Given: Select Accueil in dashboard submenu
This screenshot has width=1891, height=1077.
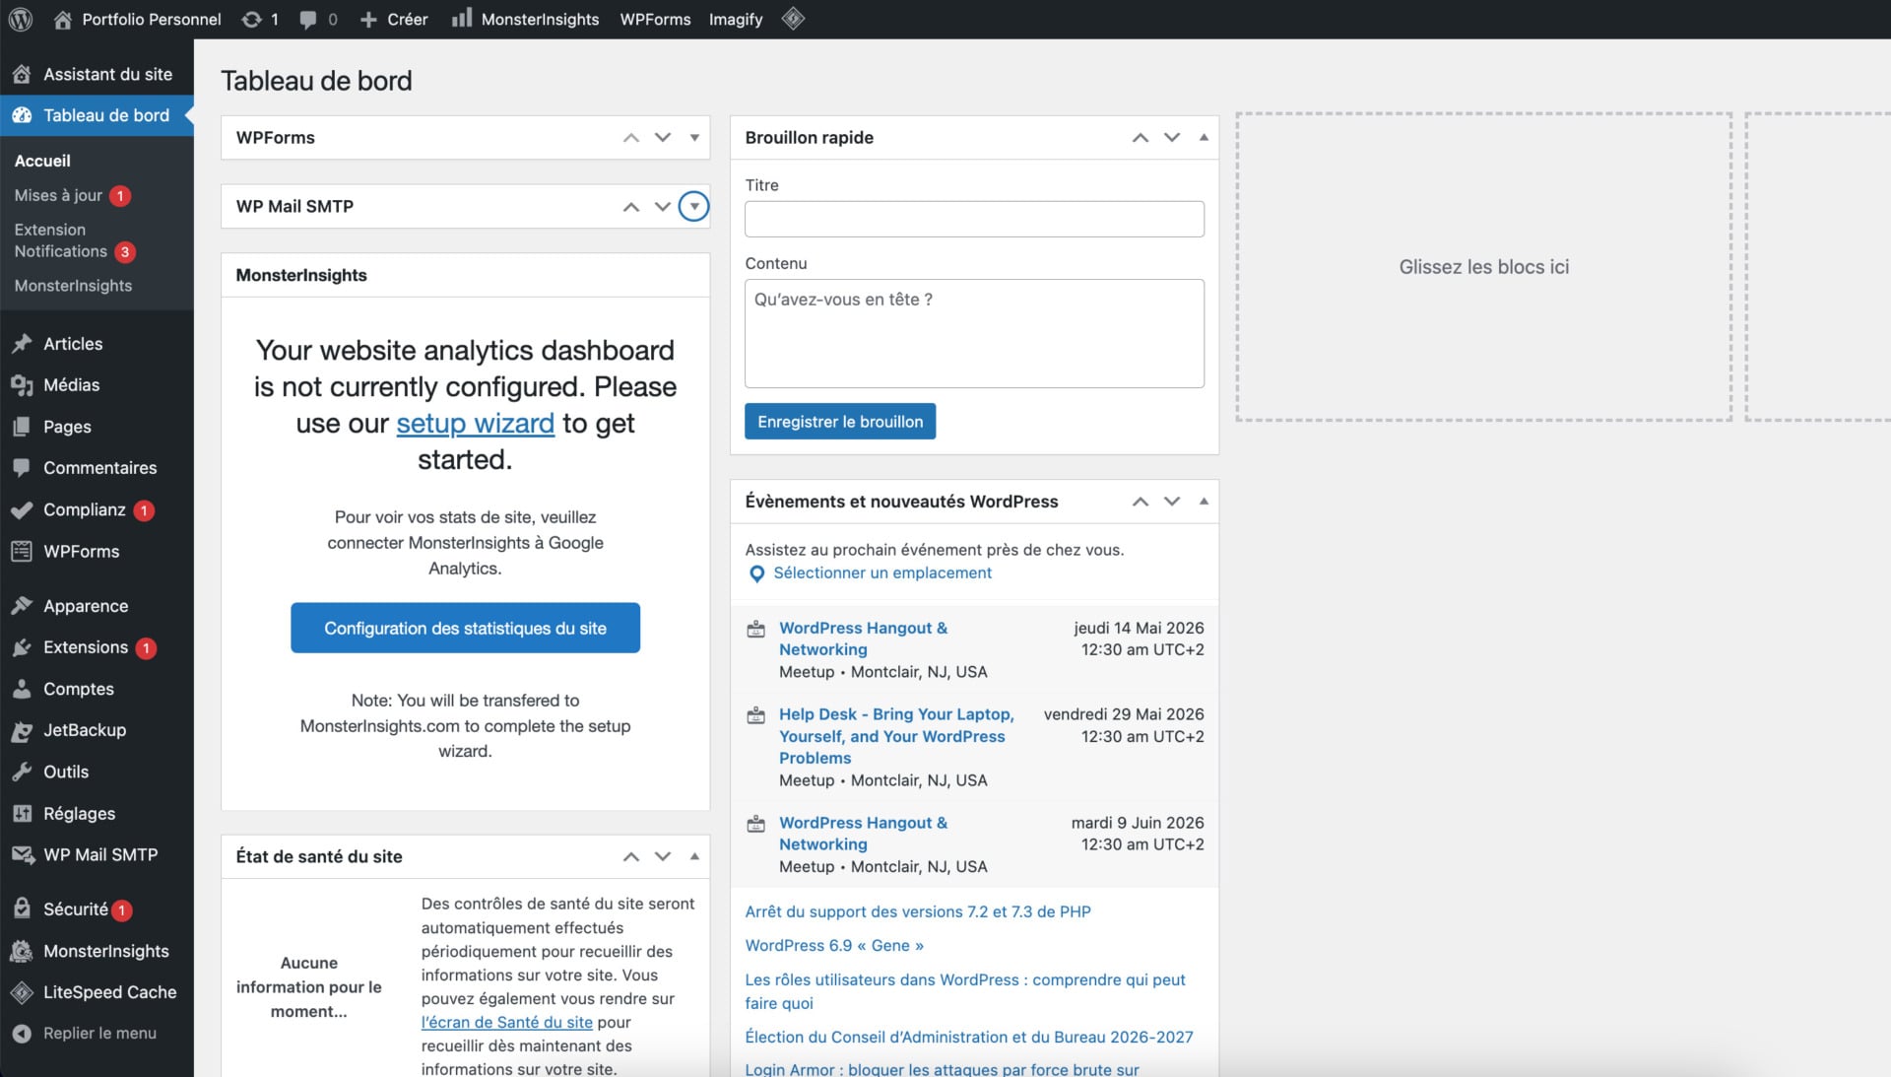Looking at the screenshot, I should click(x=42, y=161).
